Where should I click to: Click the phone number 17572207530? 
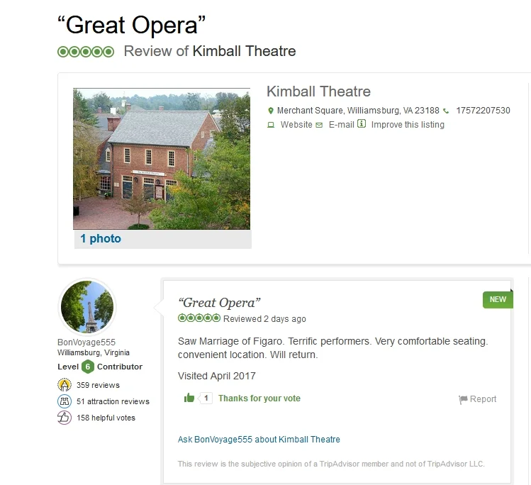pyautogui.click(x=483, y=111)
